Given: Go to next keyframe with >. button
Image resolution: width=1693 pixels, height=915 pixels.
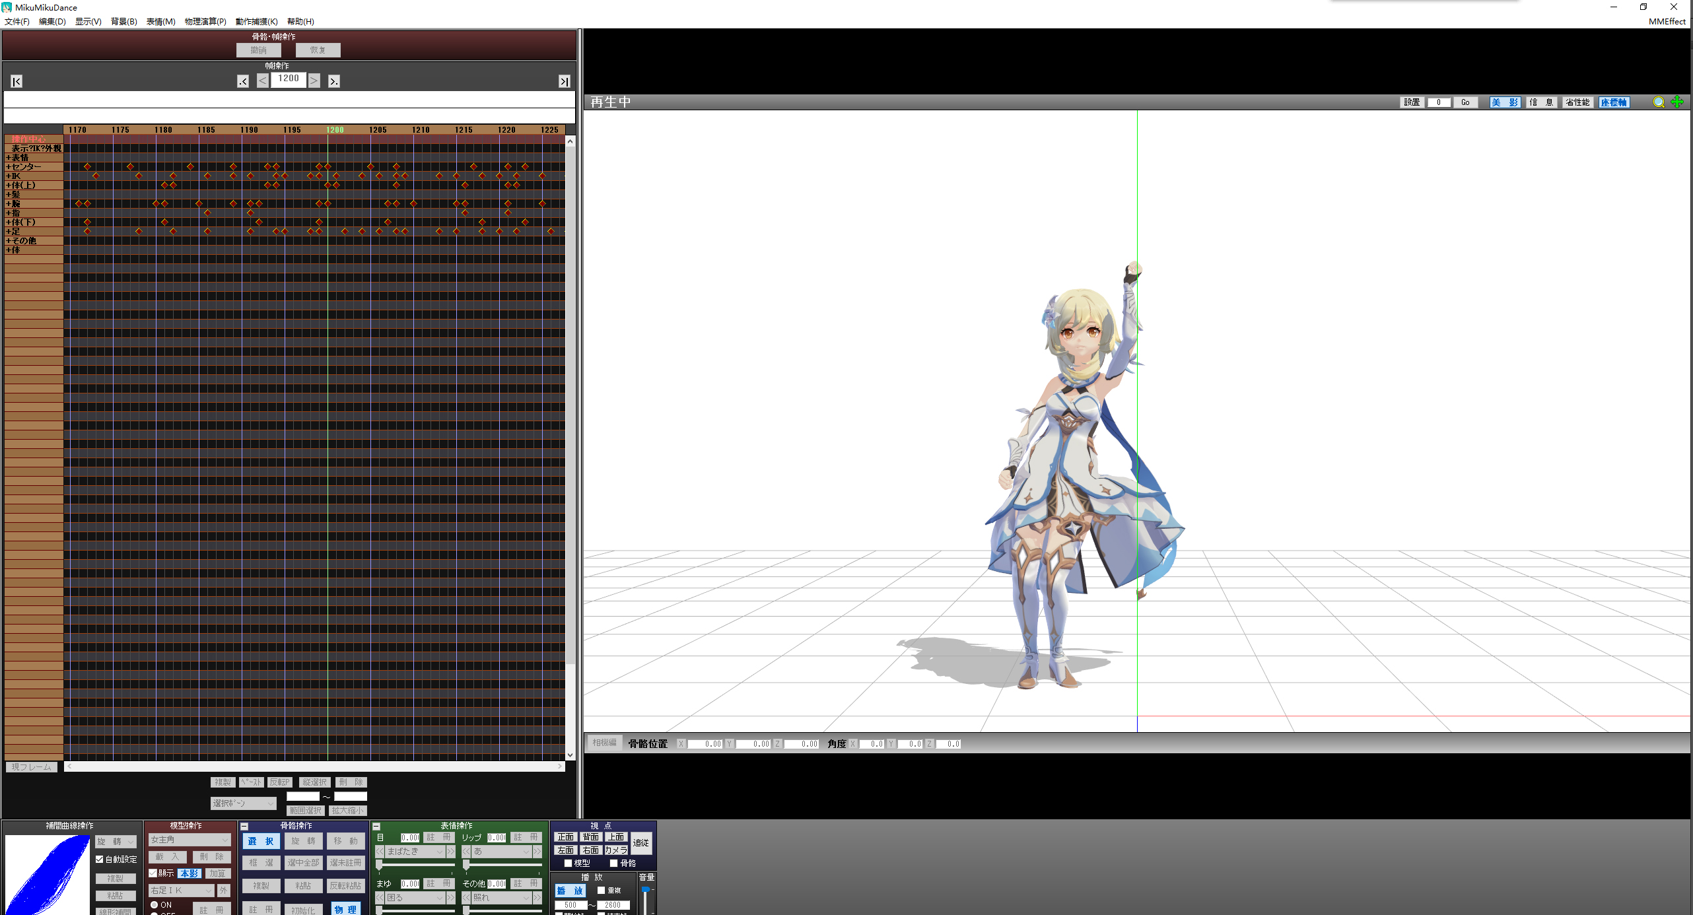Looking at the screenshot, I should point(333,81).
